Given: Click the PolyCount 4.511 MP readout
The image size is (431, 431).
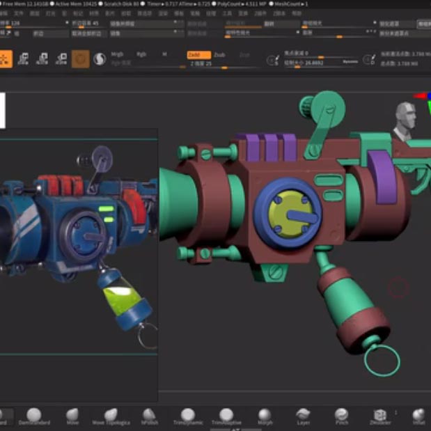Looking at the screenshot, I should (x=242, y=4).
